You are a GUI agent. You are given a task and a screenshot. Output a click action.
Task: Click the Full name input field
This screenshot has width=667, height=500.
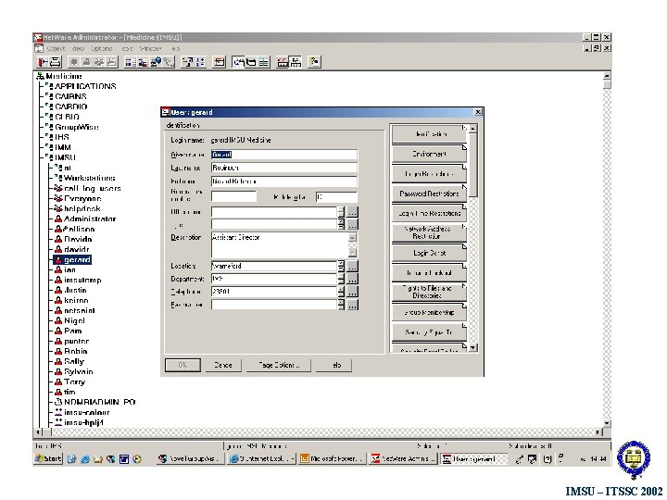point(284,181)
